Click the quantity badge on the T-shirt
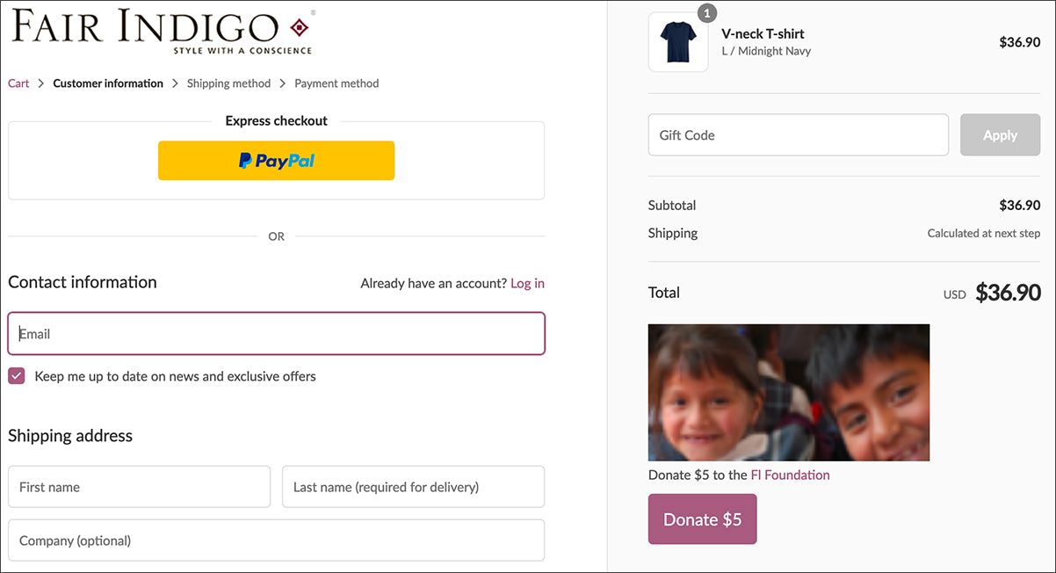Screen dimensions: 1056x573 (x=707, y=13)
